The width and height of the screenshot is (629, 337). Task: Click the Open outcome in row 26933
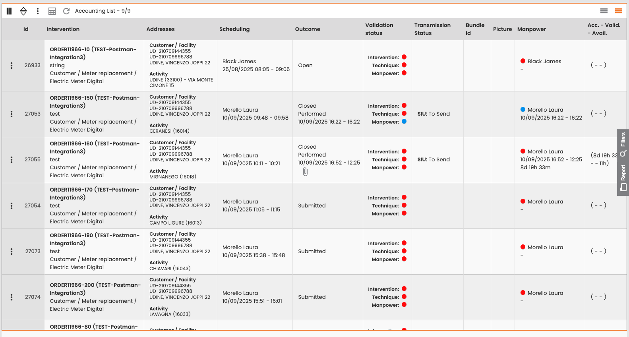305,66
